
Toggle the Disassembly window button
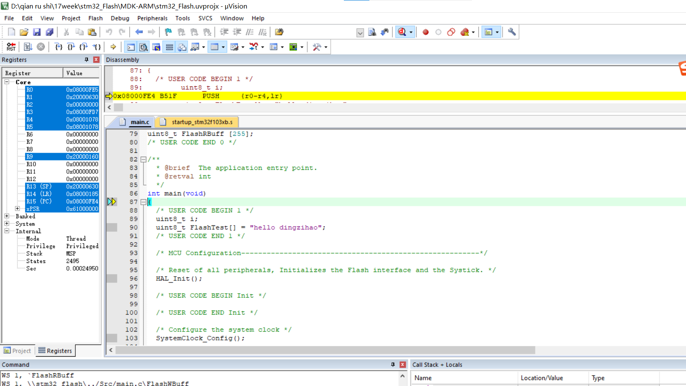144,47
